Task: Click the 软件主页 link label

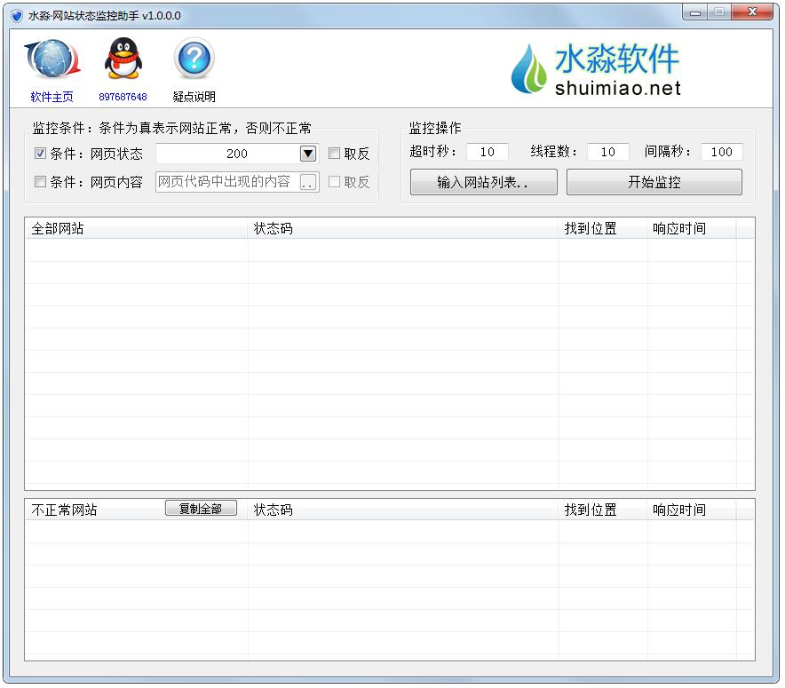Action: (52, 97)
